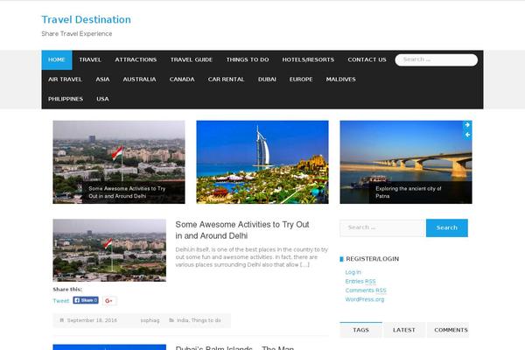
Task: Open the WordPress.org link
Action: 365,299
